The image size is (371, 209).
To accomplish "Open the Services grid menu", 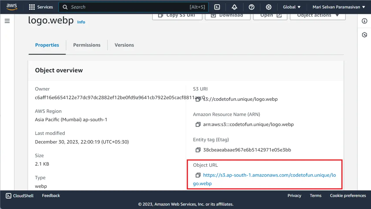I will (41, 7).
